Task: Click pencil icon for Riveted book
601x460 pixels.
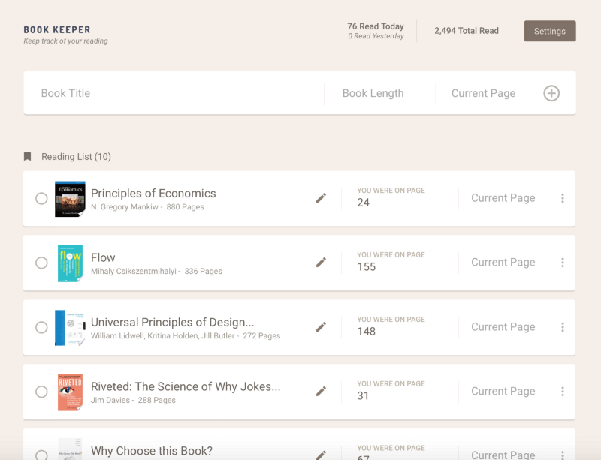Action: [x=321, y=392]
